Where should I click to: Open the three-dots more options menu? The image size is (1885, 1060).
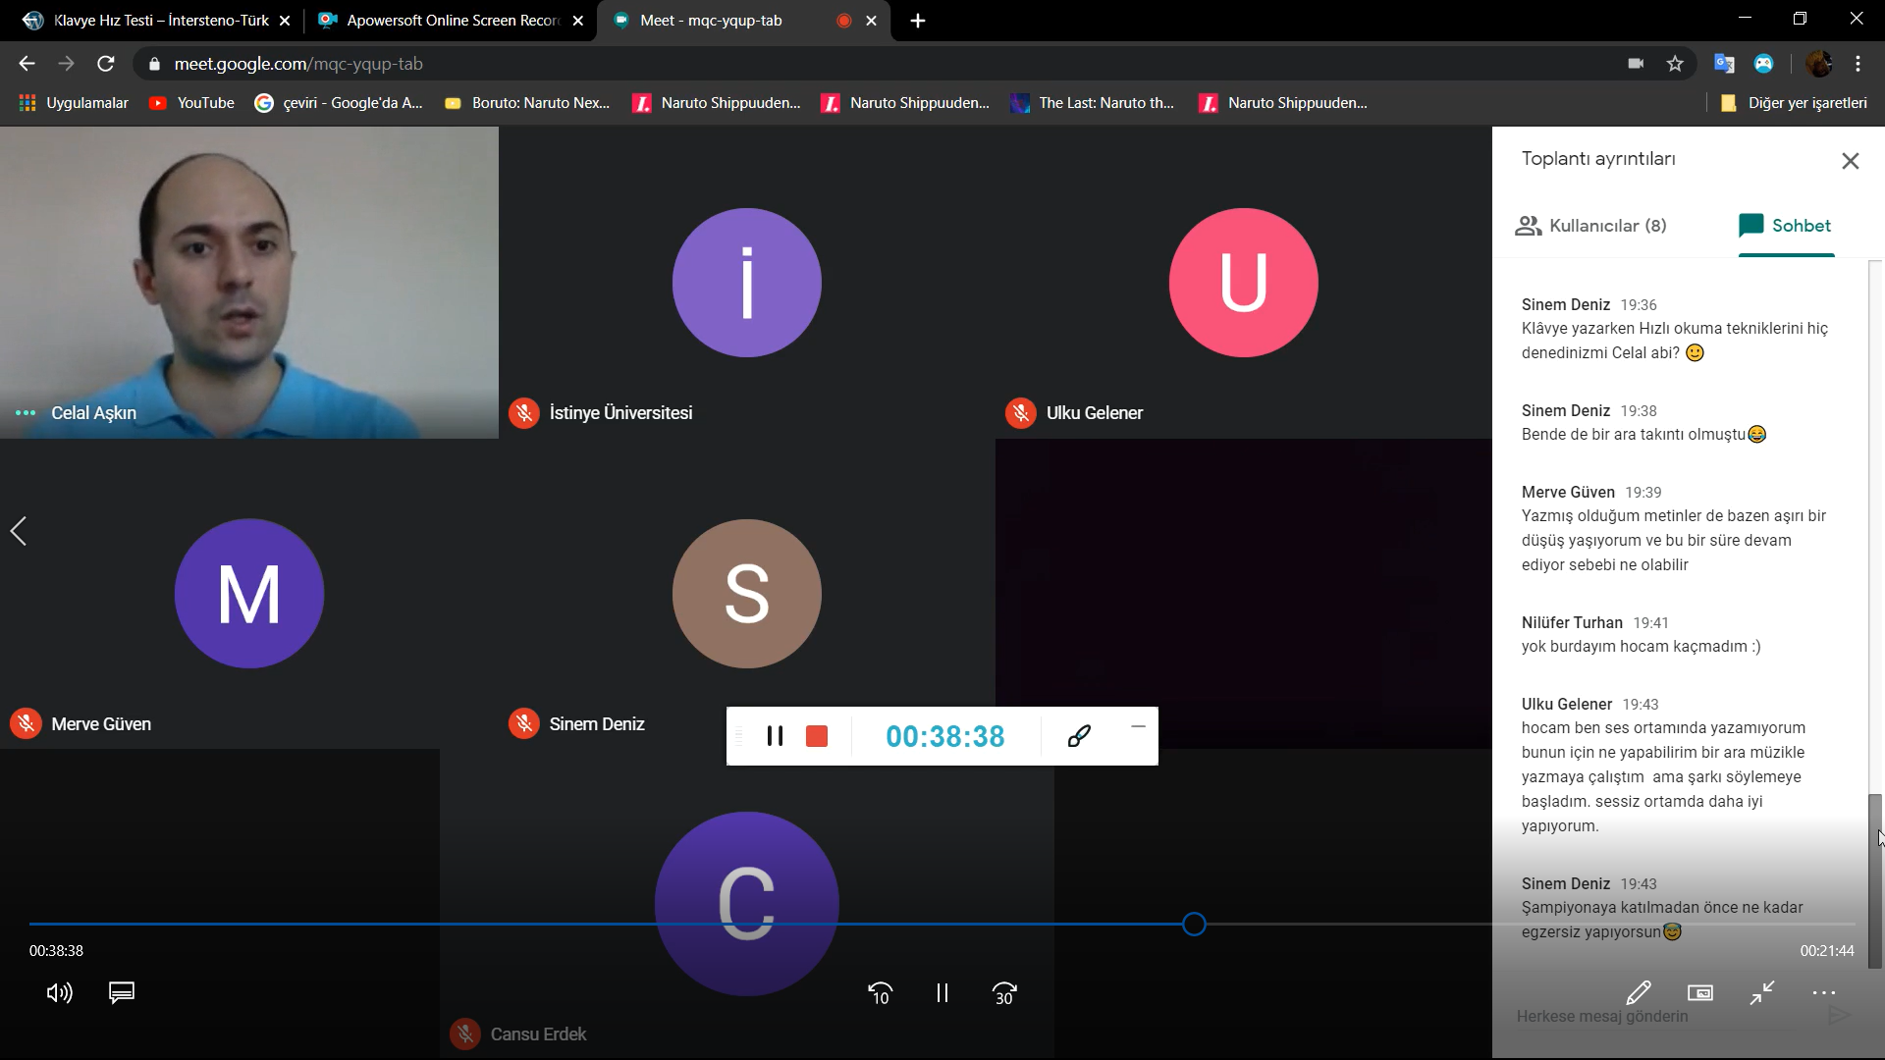tap(1823, 993)
